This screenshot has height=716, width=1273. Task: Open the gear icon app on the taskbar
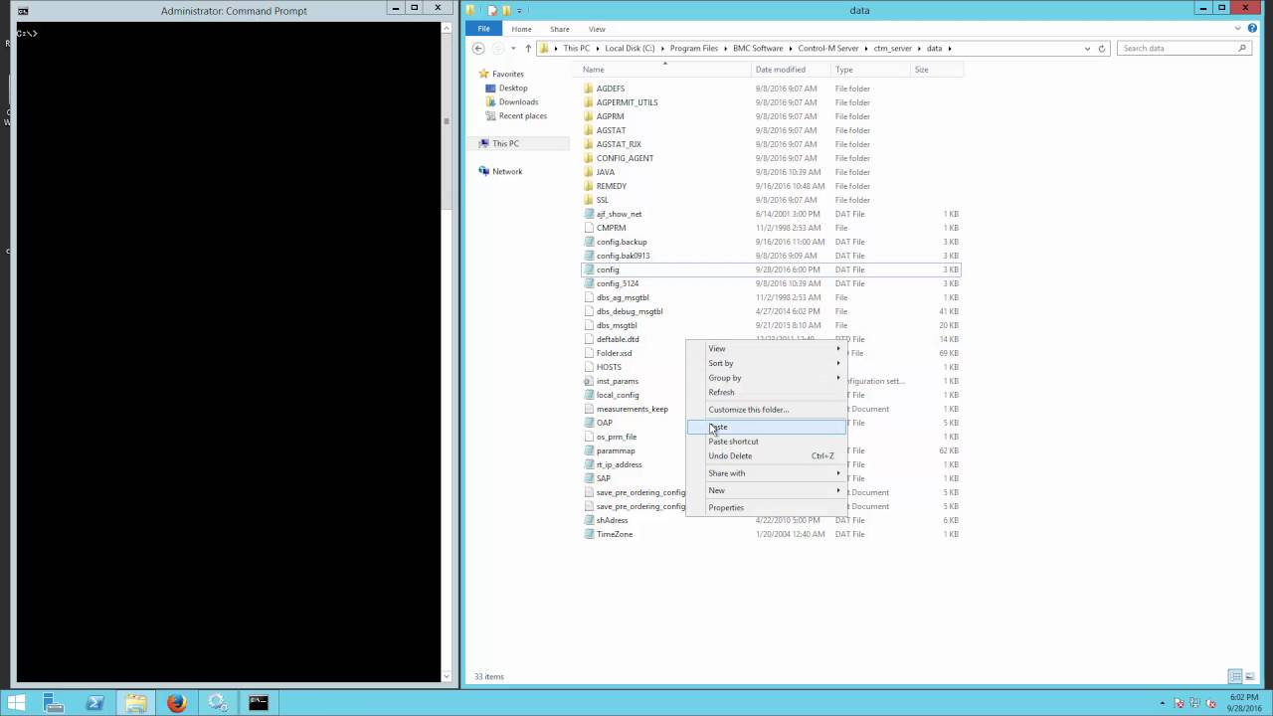[218, 703]
